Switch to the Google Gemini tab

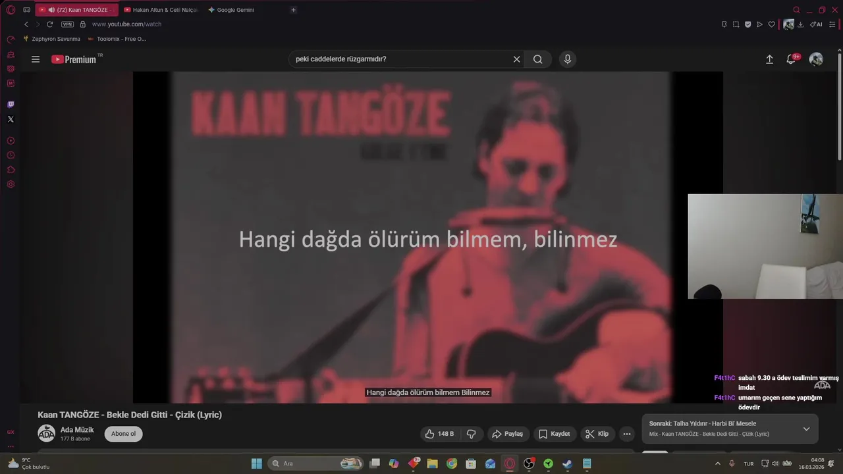coord(235,10)
